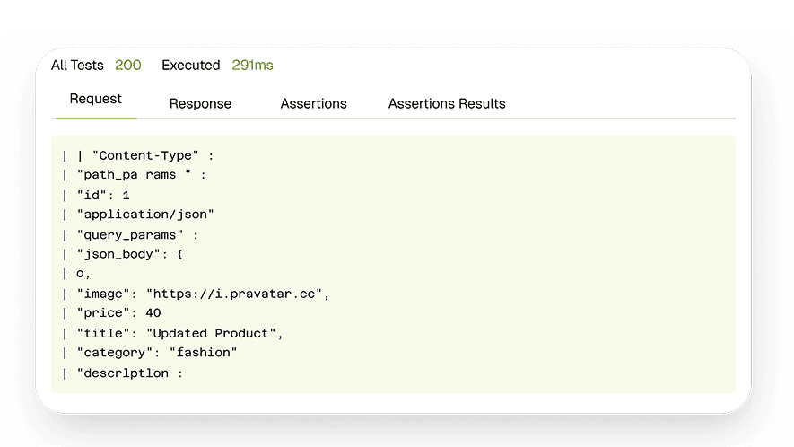Click the lone "o," line

click(83, 274)
